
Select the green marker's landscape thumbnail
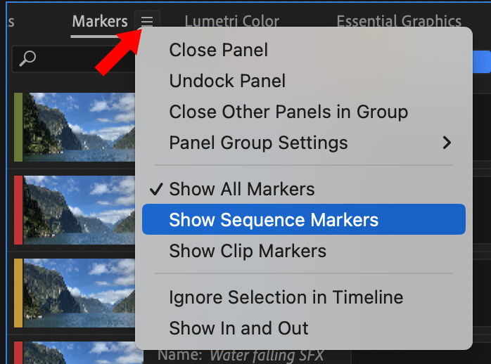79,127
